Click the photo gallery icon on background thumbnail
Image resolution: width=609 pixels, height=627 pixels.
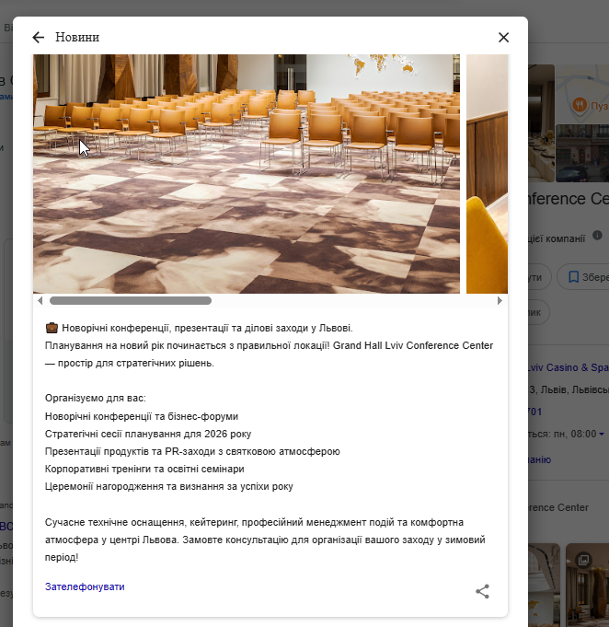[x=583, y=560]
